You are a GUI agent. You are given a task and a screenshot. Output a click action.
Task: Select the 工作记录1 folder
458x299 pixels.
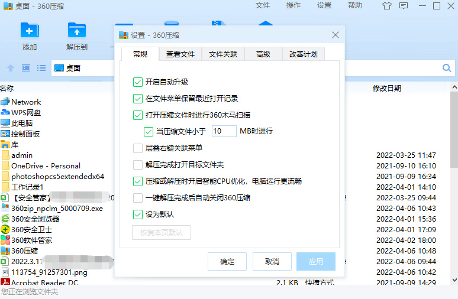click(x=22, y=187)
